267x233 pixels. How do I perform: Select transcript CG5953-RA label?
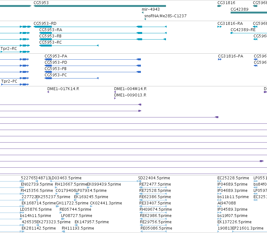(51, 30)
